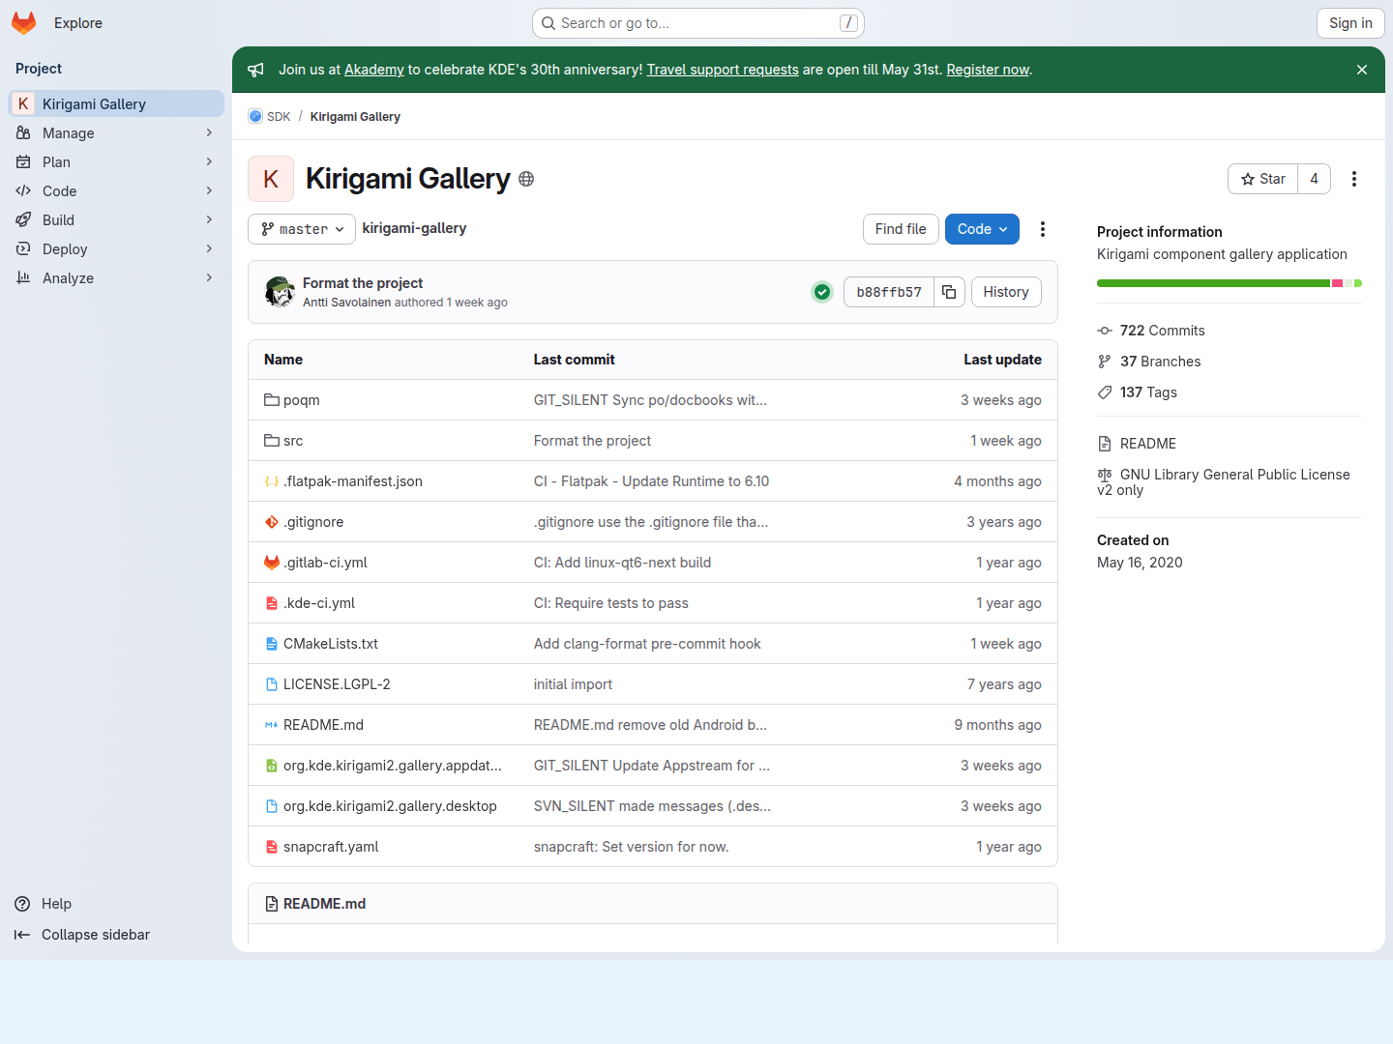Viewport: 1393px width, 1044px height.
Task: Click Explore in the top bar
Action: [x=78, y=23]
